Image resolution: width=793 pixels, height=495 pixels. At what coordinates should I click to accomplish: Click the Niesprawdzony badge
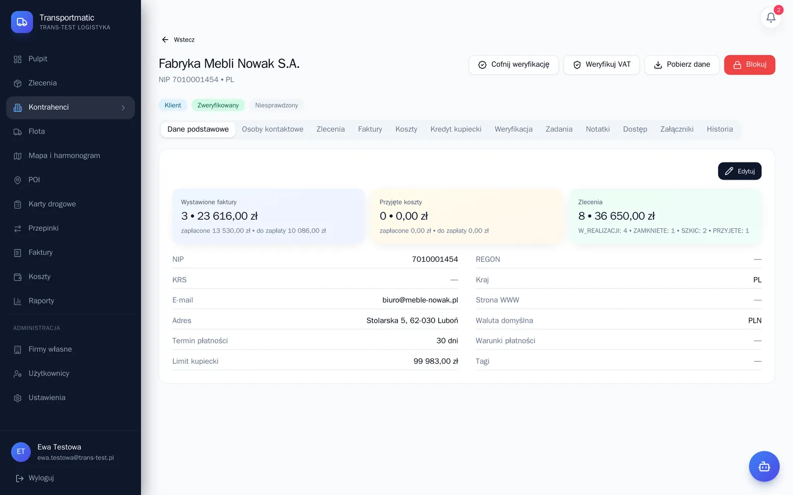coord(277,105)
